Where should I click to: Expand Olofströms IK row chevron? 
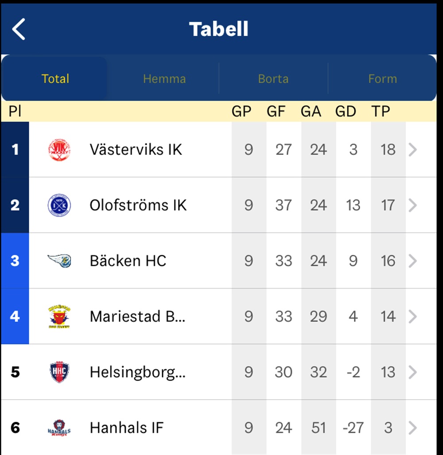click(413, 205)
